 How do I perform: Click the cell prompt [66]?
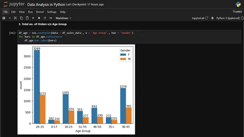(x=12, y=33)
